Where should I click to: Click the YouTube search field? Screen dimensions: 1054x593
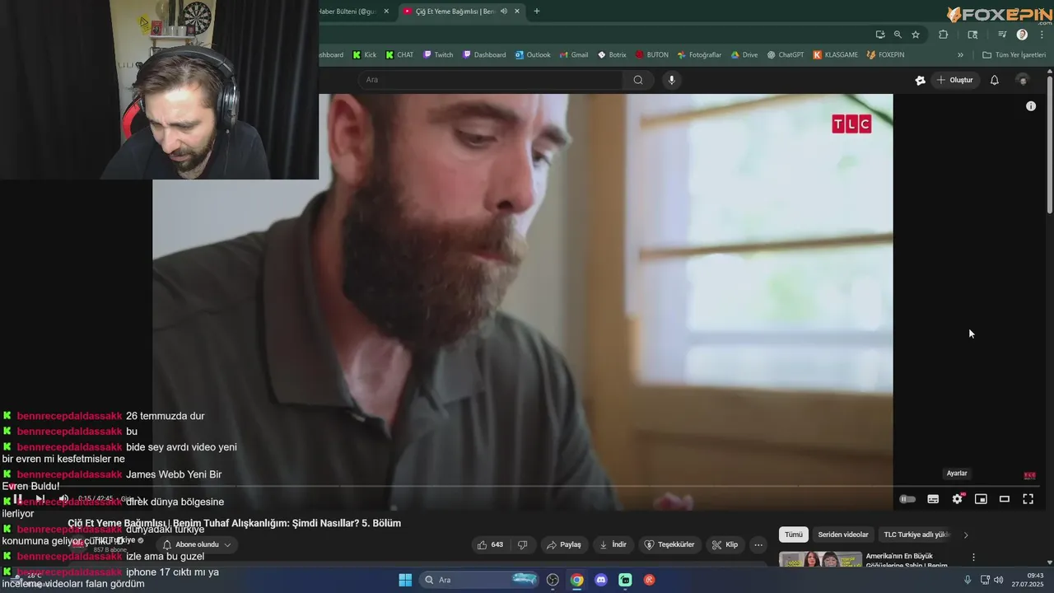[491, 80]
